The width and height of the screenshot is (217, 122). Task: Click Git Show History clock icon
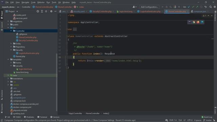(201, 7)
